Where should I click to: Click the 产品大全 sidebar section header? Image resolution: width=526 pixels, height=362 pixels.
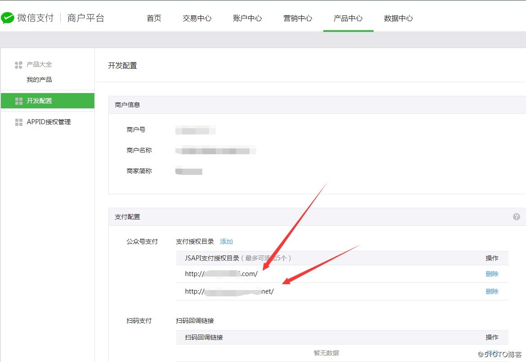(x=39, y=64)
